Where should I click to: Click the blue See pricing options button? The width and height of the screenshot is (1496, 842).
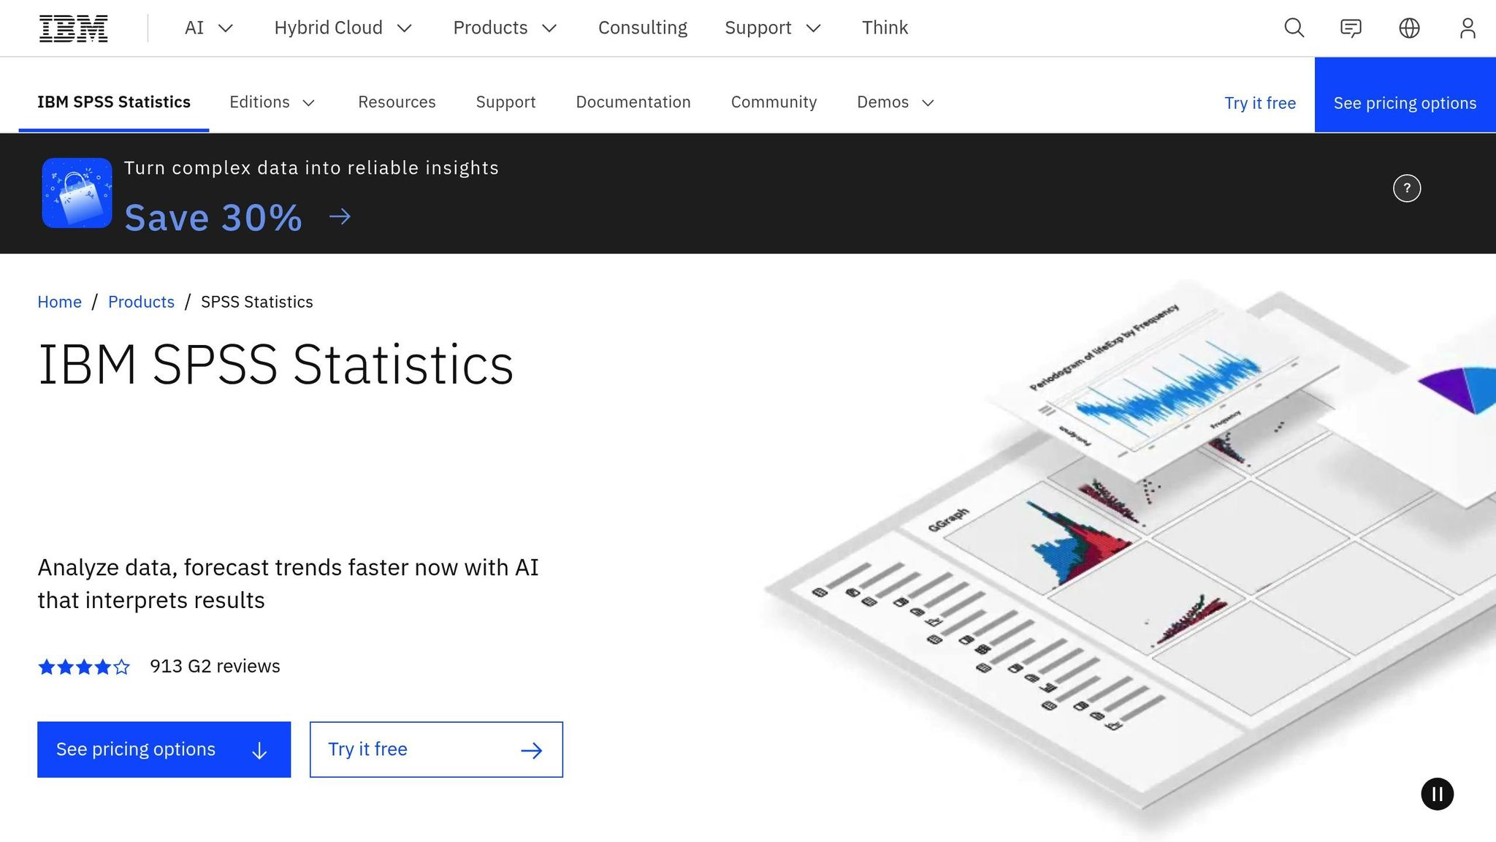coord(164,749)
